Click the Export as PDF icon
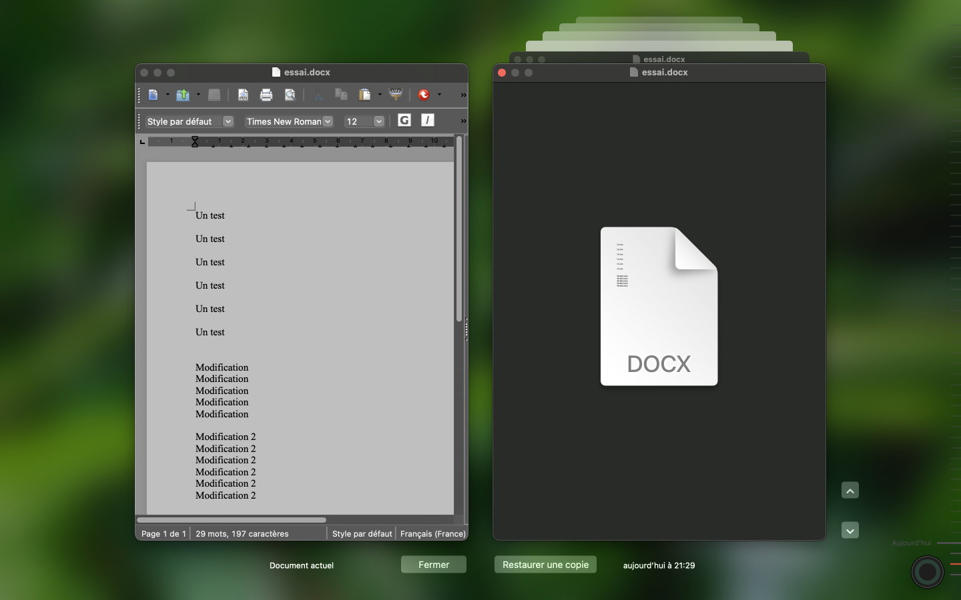This screenshot has width=961, height=600. pyautogui.click(x=243, y=95)
